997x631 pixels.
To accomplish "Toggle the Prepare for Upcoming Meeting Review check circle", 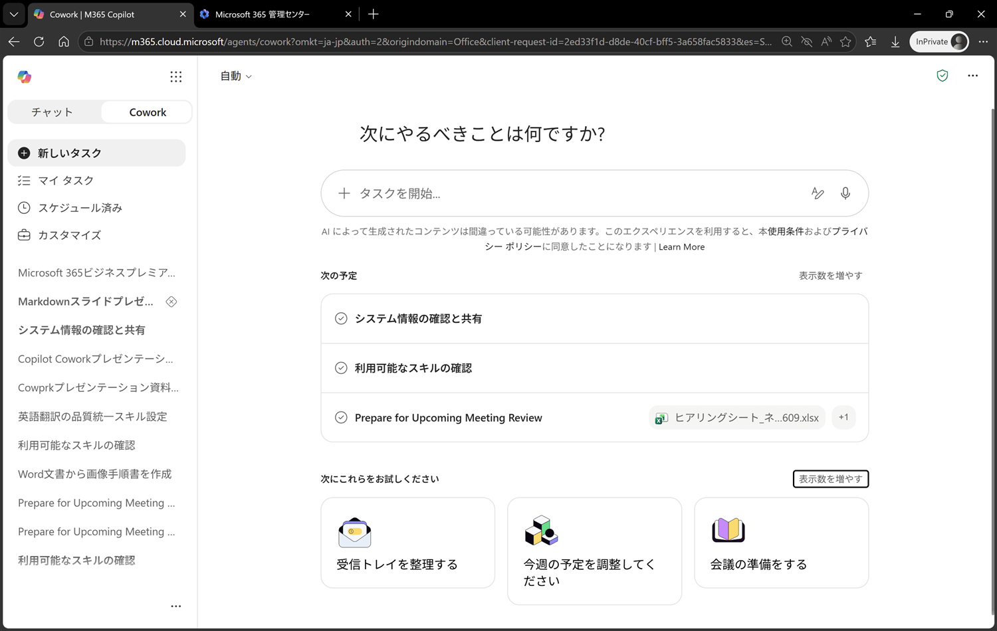I will 341,418.
